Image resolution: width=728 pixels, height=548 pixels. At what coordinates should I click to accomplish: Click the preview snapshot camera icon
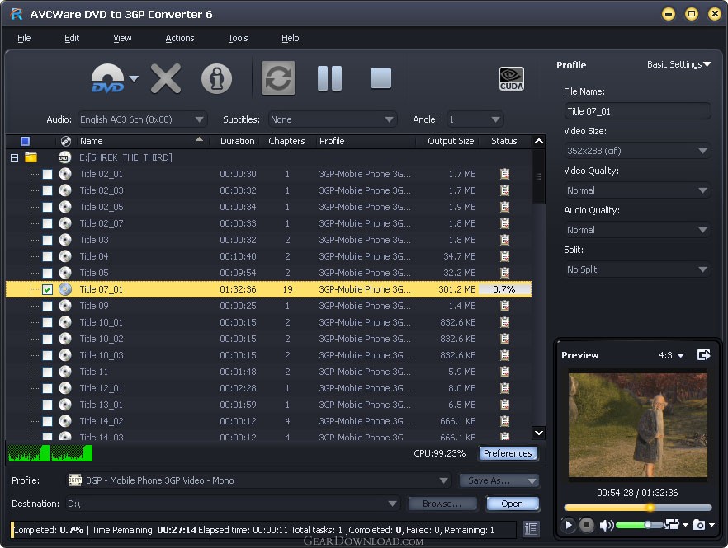click(x=699, y=525)
